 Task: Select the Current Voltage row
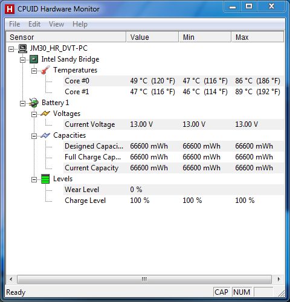point(173,124)
